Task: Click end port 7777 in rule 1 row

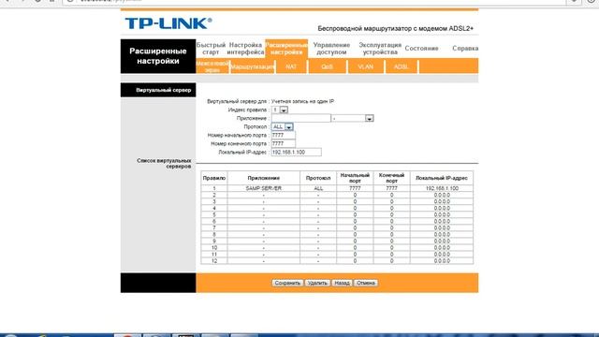Action: coord(391,188)
